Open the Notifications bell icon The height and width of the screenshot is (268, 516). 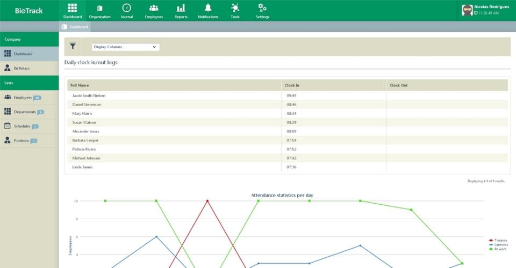coord(208,8)
